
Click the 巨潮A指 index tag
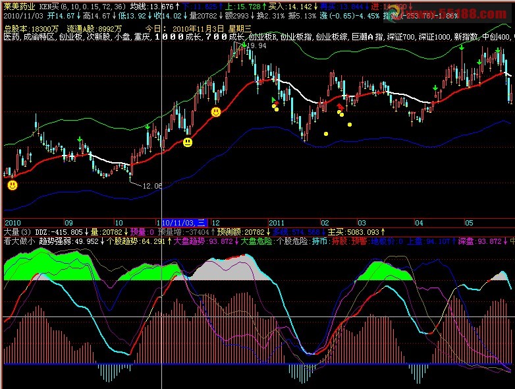coord(364,38)
